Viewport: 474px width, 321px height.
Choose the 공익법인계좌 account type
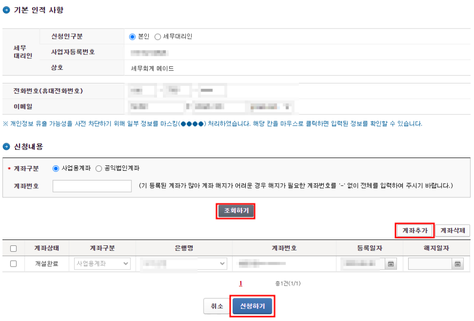[99, 168]
